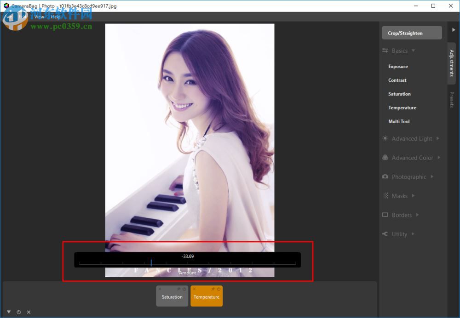Minimize the CameraBag window
460x318 pixels.
click(x=416, y=6)
